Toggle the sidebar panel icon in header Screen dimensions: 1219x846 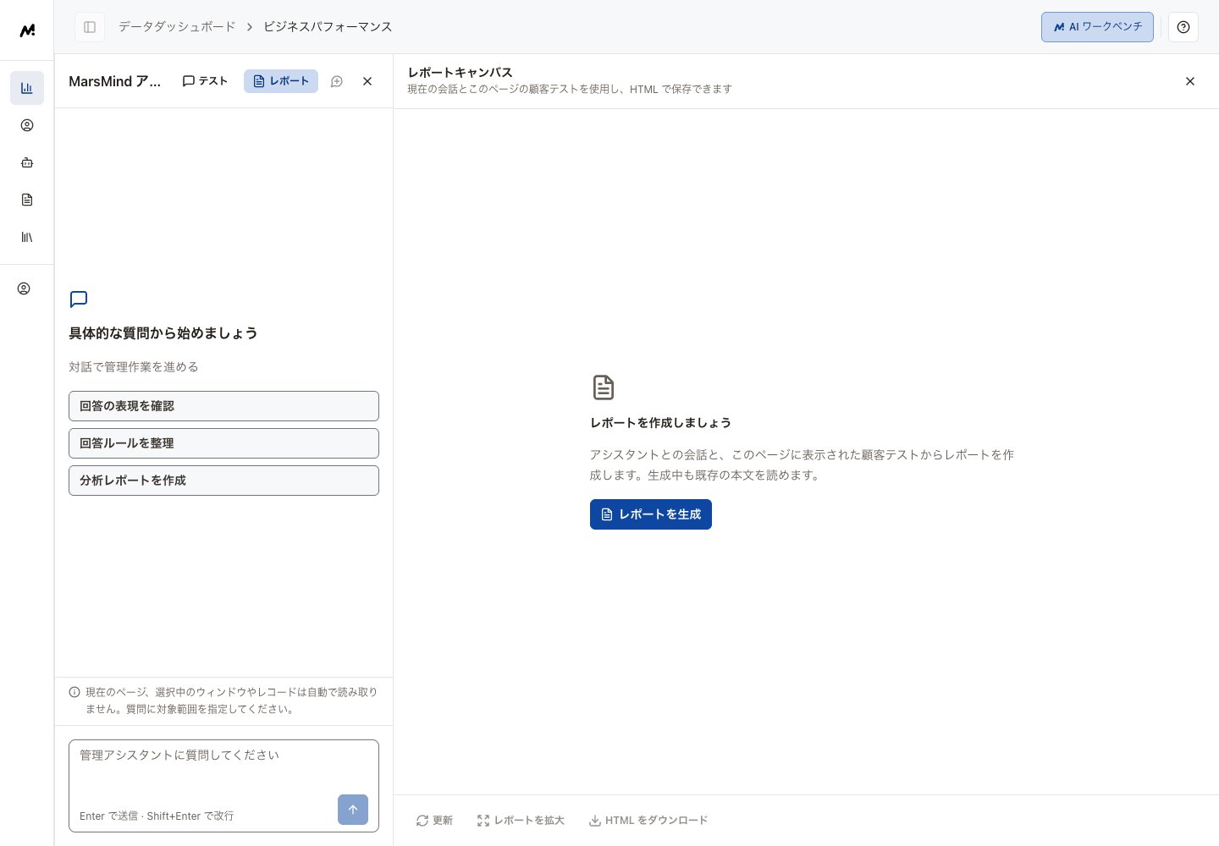click(x=90, y=27)
